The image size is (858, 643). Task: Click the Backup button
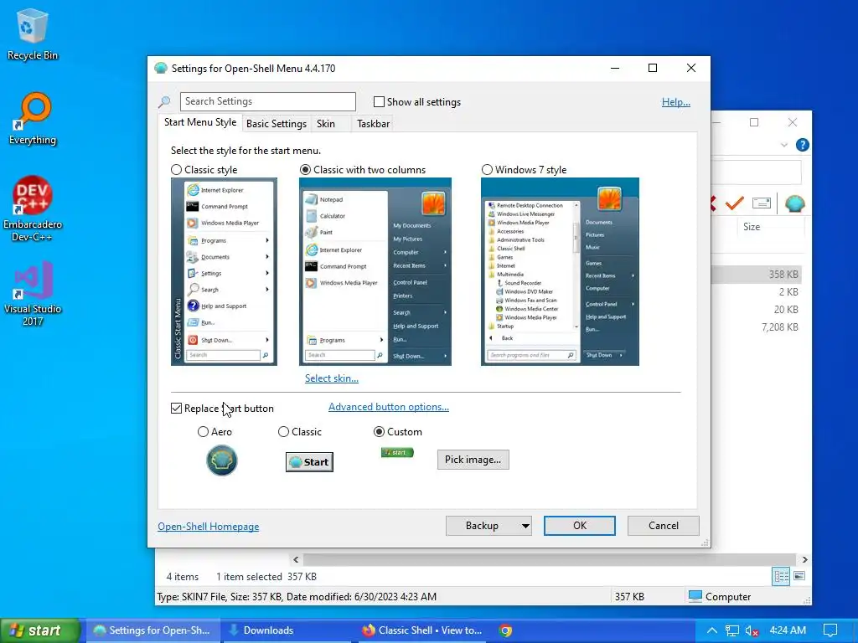pos(482,526)
